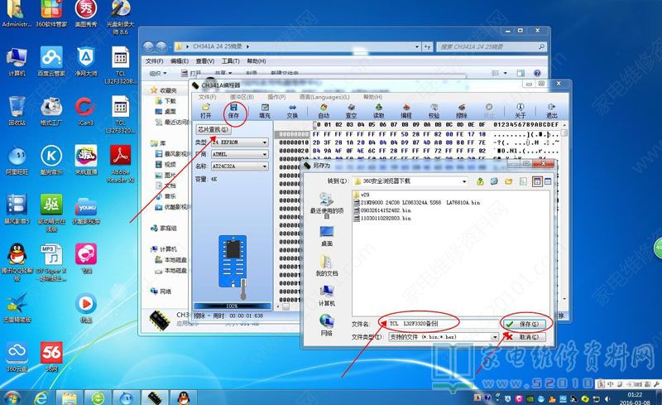Open 工具(T) menu in Explorer window
Screen dimensions: 662x405
[x=231, y=61]
